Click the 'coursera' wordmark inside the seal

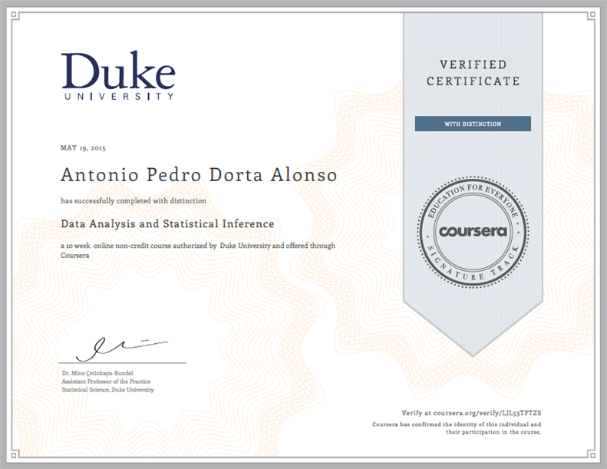(473, 232)
